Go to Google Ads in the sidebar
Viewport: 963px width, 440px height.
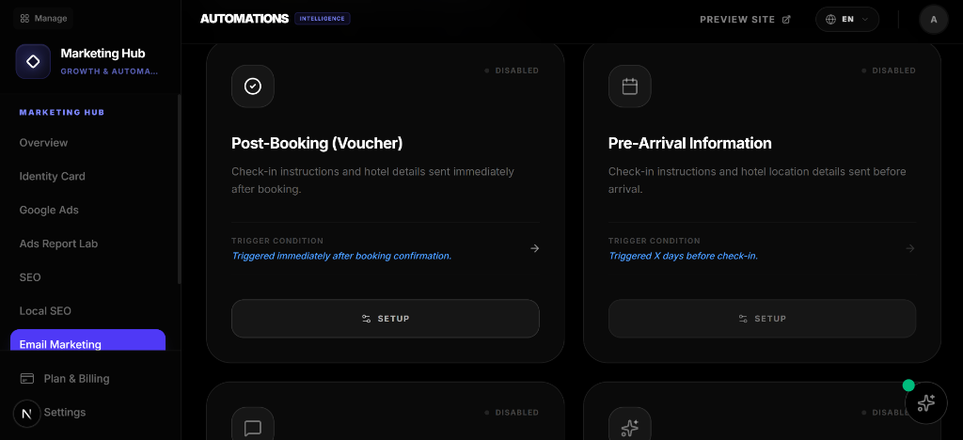click(49, 210)
